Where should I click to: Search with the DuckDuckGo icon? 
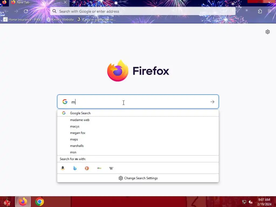pos(87,168)
